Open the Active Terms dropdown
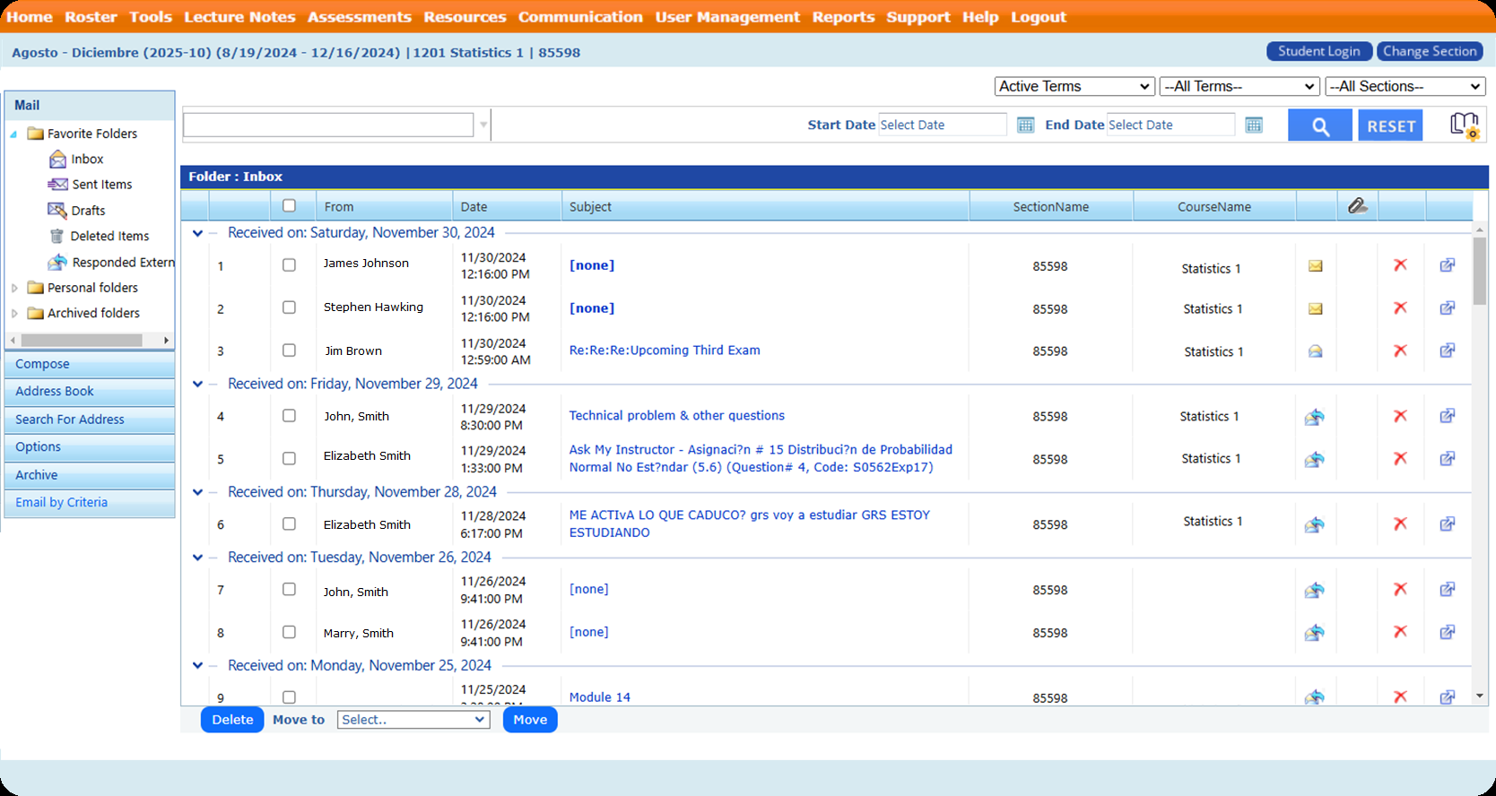1496x796 pixels. (x=1074, y=86)
